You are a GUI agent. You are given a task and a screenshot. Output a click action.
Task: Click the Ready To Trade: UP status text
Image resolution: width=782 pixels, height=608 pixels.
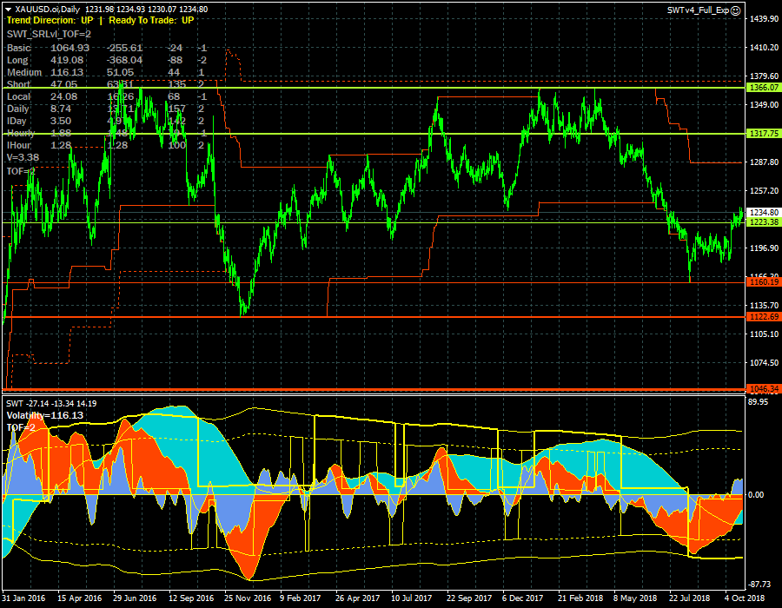[x=151, y=20]
